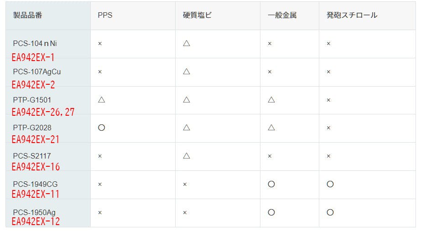Click the circle for PCS-1950Ag under 発砲スチロール
421x231 pixels.
point(330,212)
